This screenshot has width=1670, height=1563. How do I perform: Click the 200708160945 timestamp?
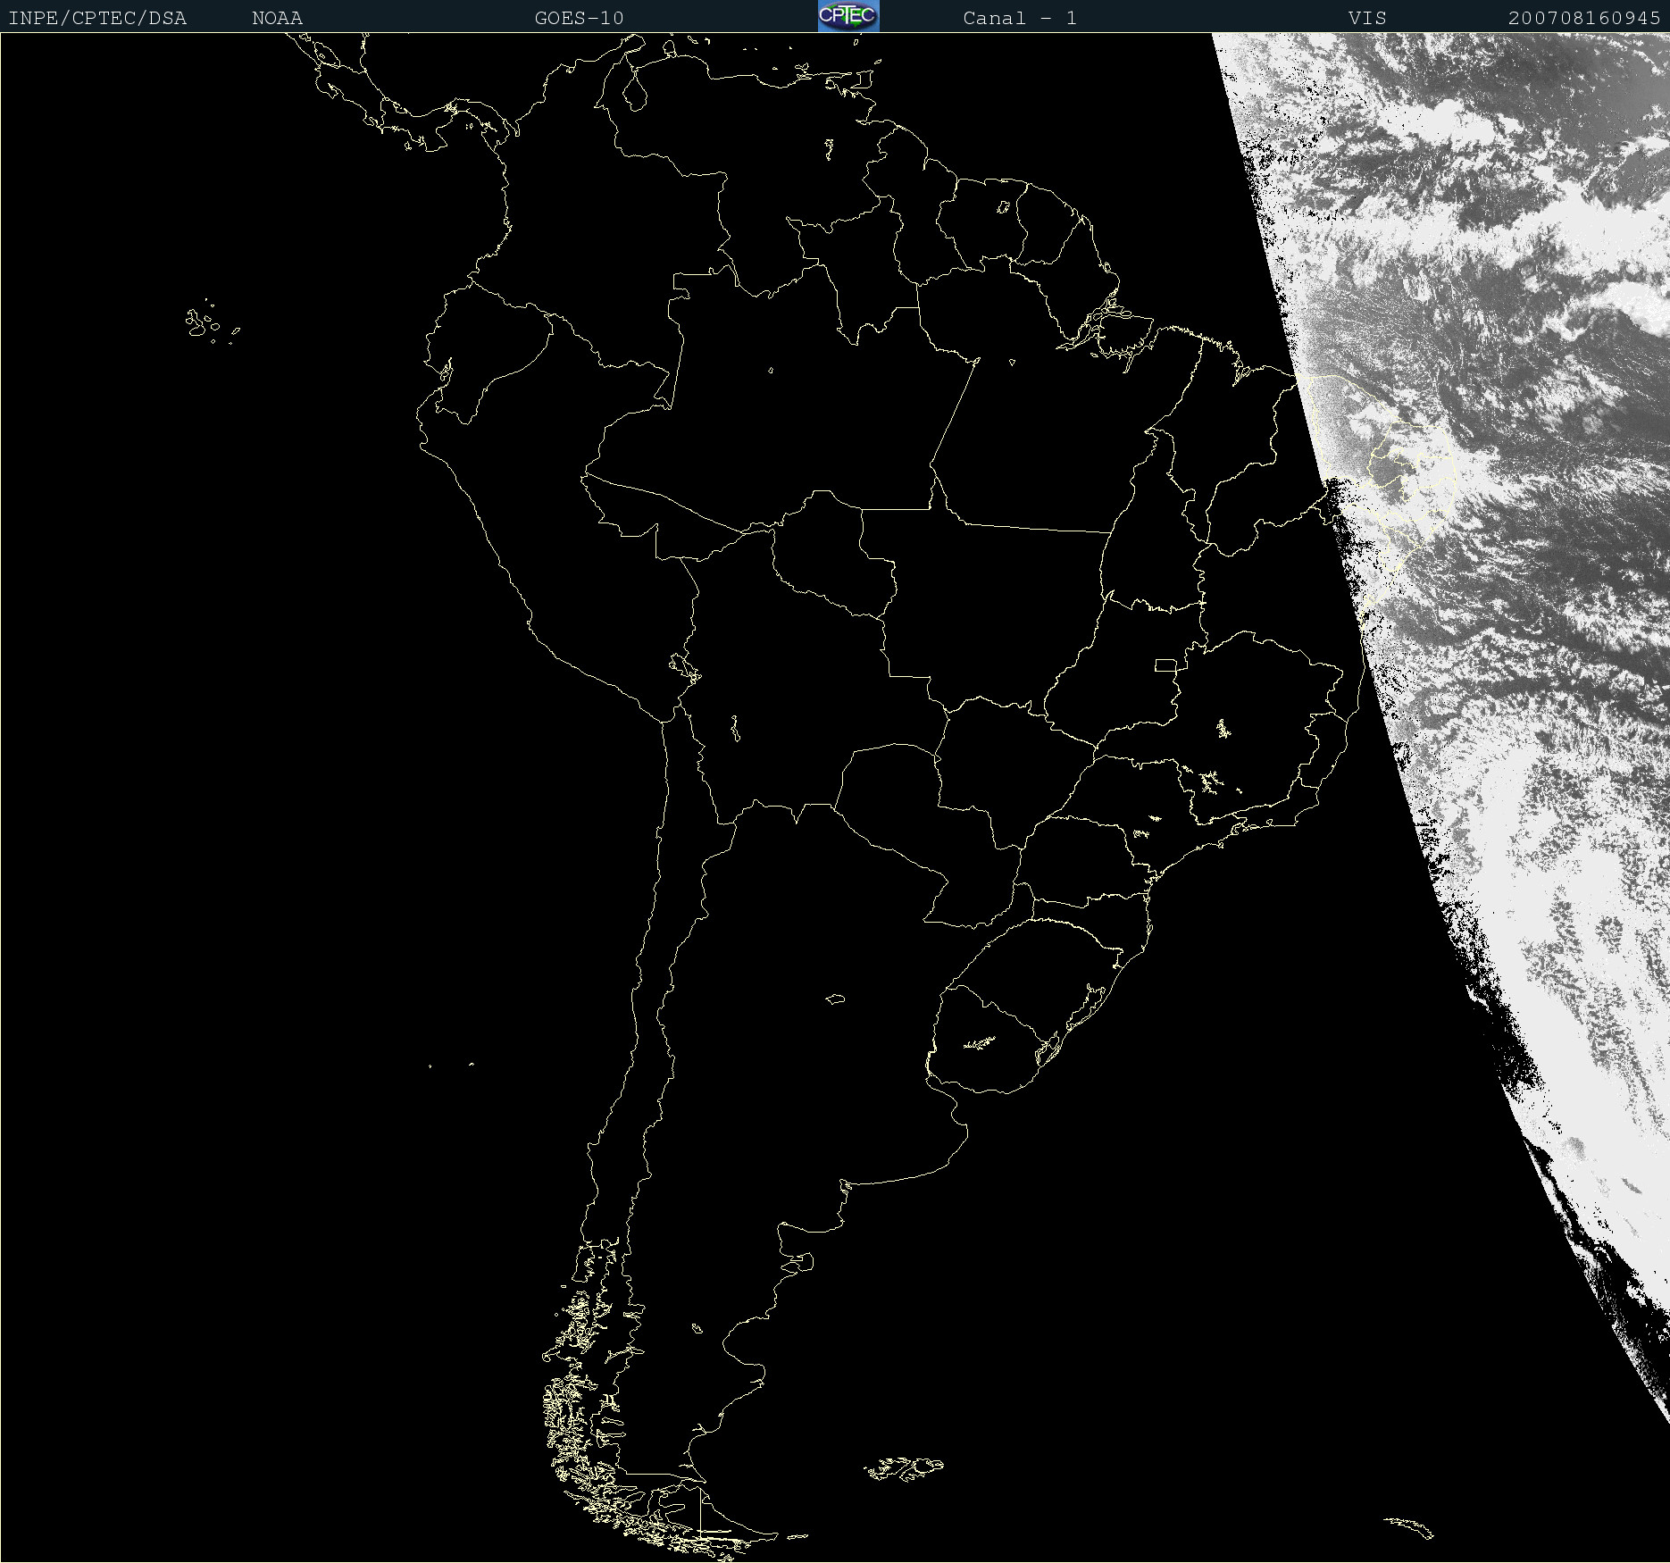(1584, 18)
